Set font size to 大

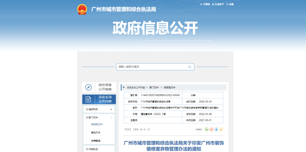(x=141, y=129)
